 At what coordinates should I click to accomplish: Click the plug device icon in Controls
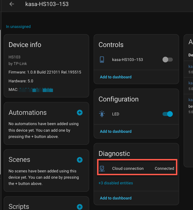[102, 60]
